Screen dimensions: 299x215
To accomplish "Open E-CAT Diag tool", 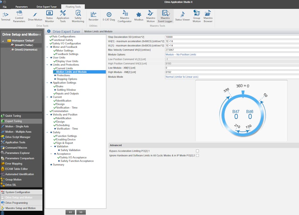I will [109, 16].
